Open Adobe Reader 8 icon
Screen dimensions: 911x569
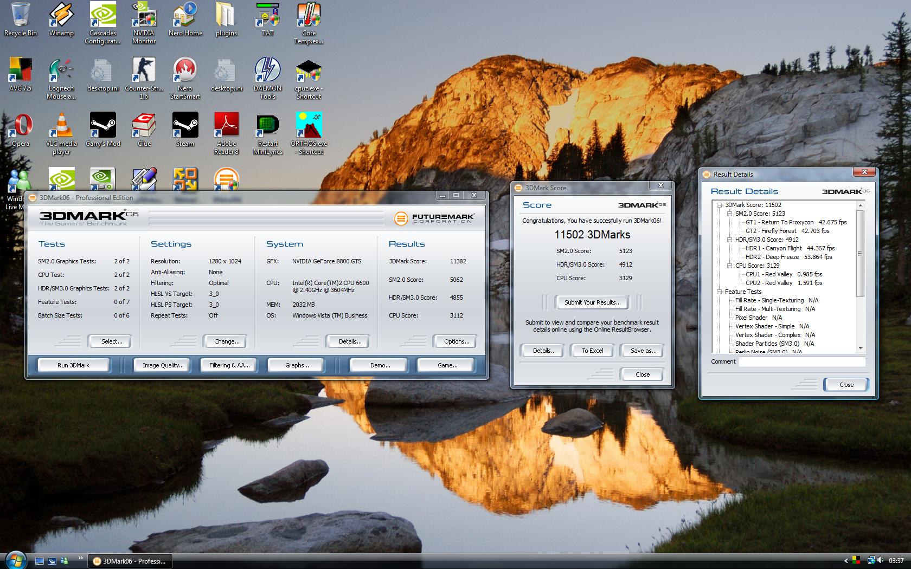coord(226,133)
